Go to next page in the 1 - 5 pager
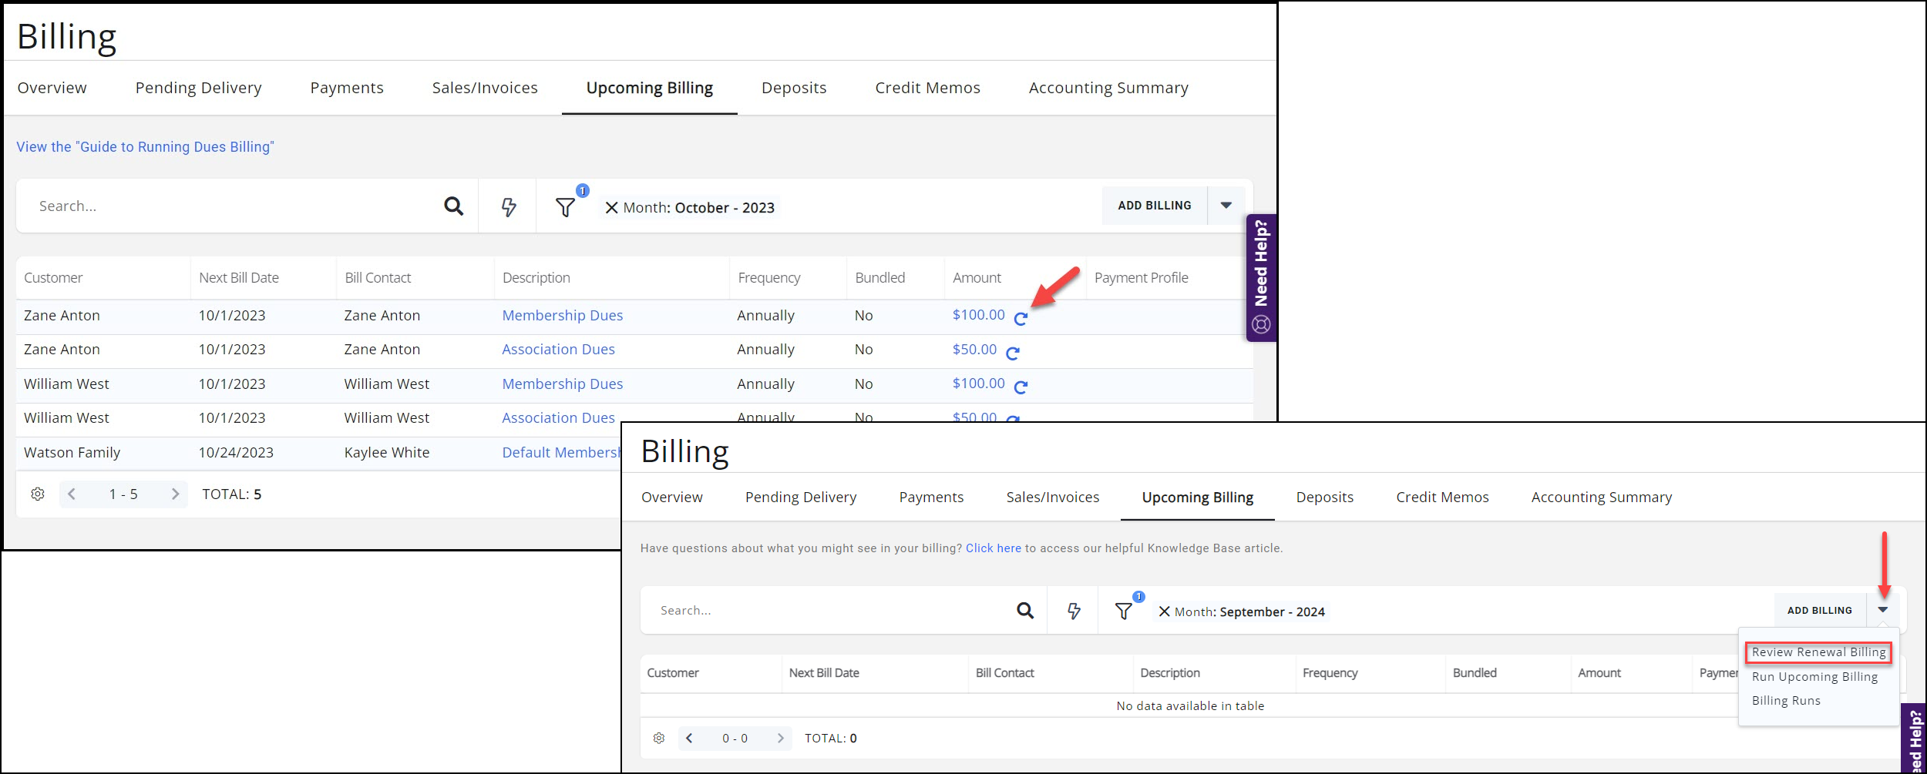 pyautogui.click(x=175, y=494)
